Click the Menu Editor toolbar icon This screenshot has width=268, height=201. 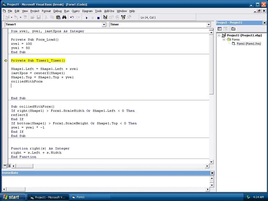pos(25,18)
